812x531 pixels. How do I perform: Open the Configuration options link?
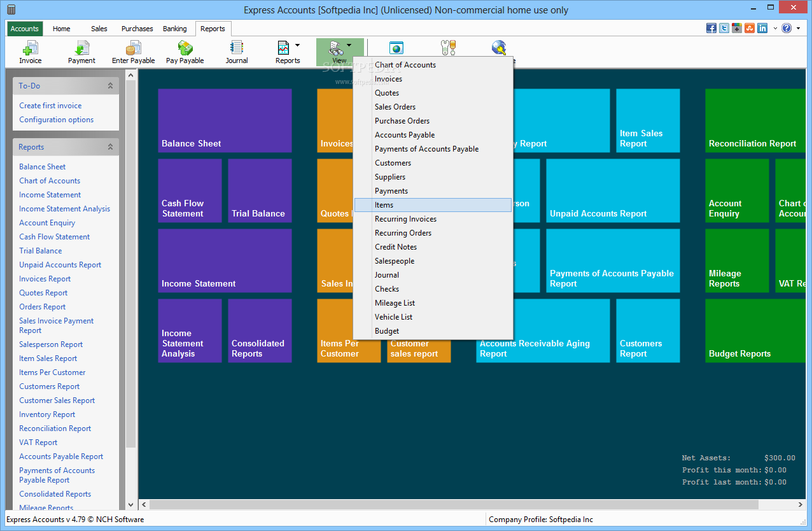(x=56, y=120)
